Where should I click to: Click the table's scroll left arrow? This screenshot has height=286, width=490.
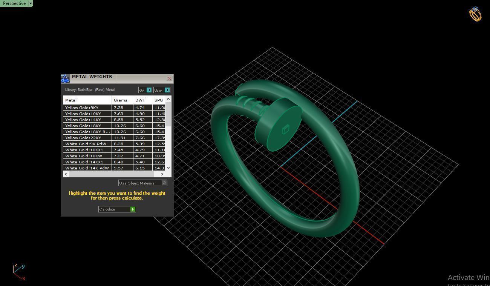pyautogui.click(x=66, y=174)
